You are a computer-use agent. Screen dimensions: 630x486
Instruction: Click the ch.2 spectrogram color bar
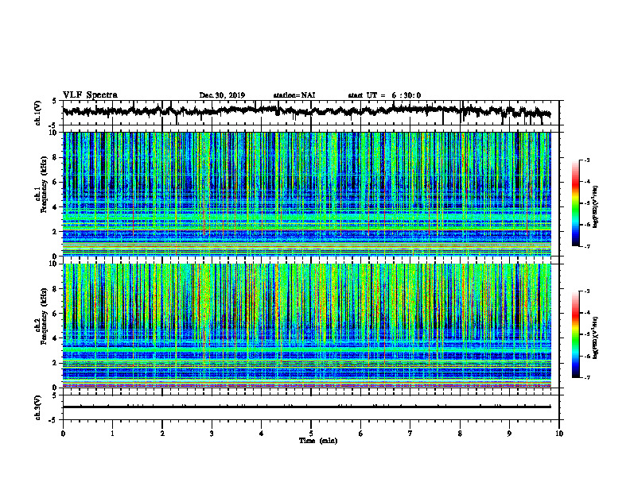tap(575, 334)
